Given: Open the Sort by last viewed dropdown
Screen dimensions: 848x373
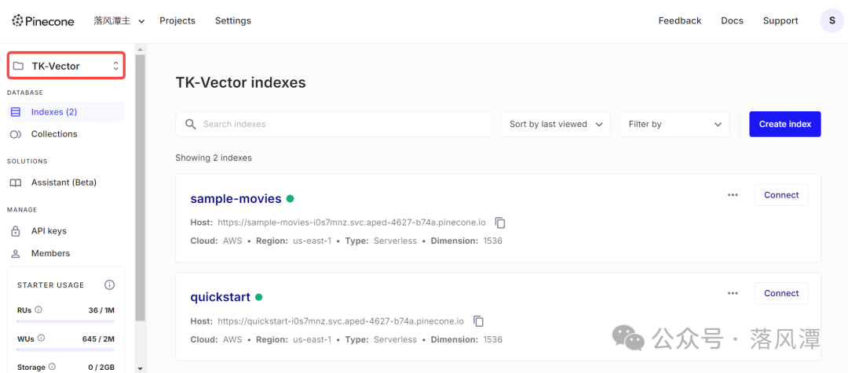Looking at the screenshot, I should coord(555,125).
